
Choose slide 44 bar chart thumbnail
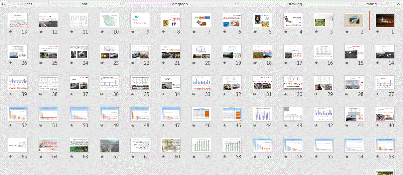(262, 114)
